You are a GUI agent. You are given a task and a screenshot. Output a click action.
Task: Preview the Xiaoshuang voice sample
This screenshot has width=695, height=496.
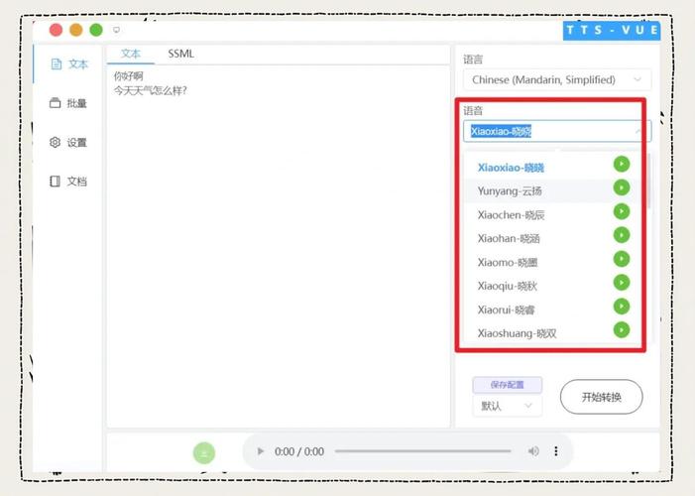(622, 329)
